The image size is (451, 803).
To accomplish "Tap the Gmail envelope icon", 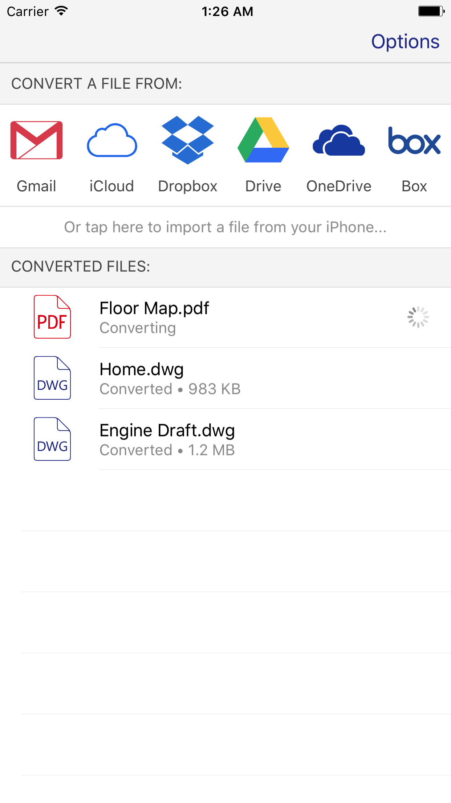I will (x=37, y=140).
